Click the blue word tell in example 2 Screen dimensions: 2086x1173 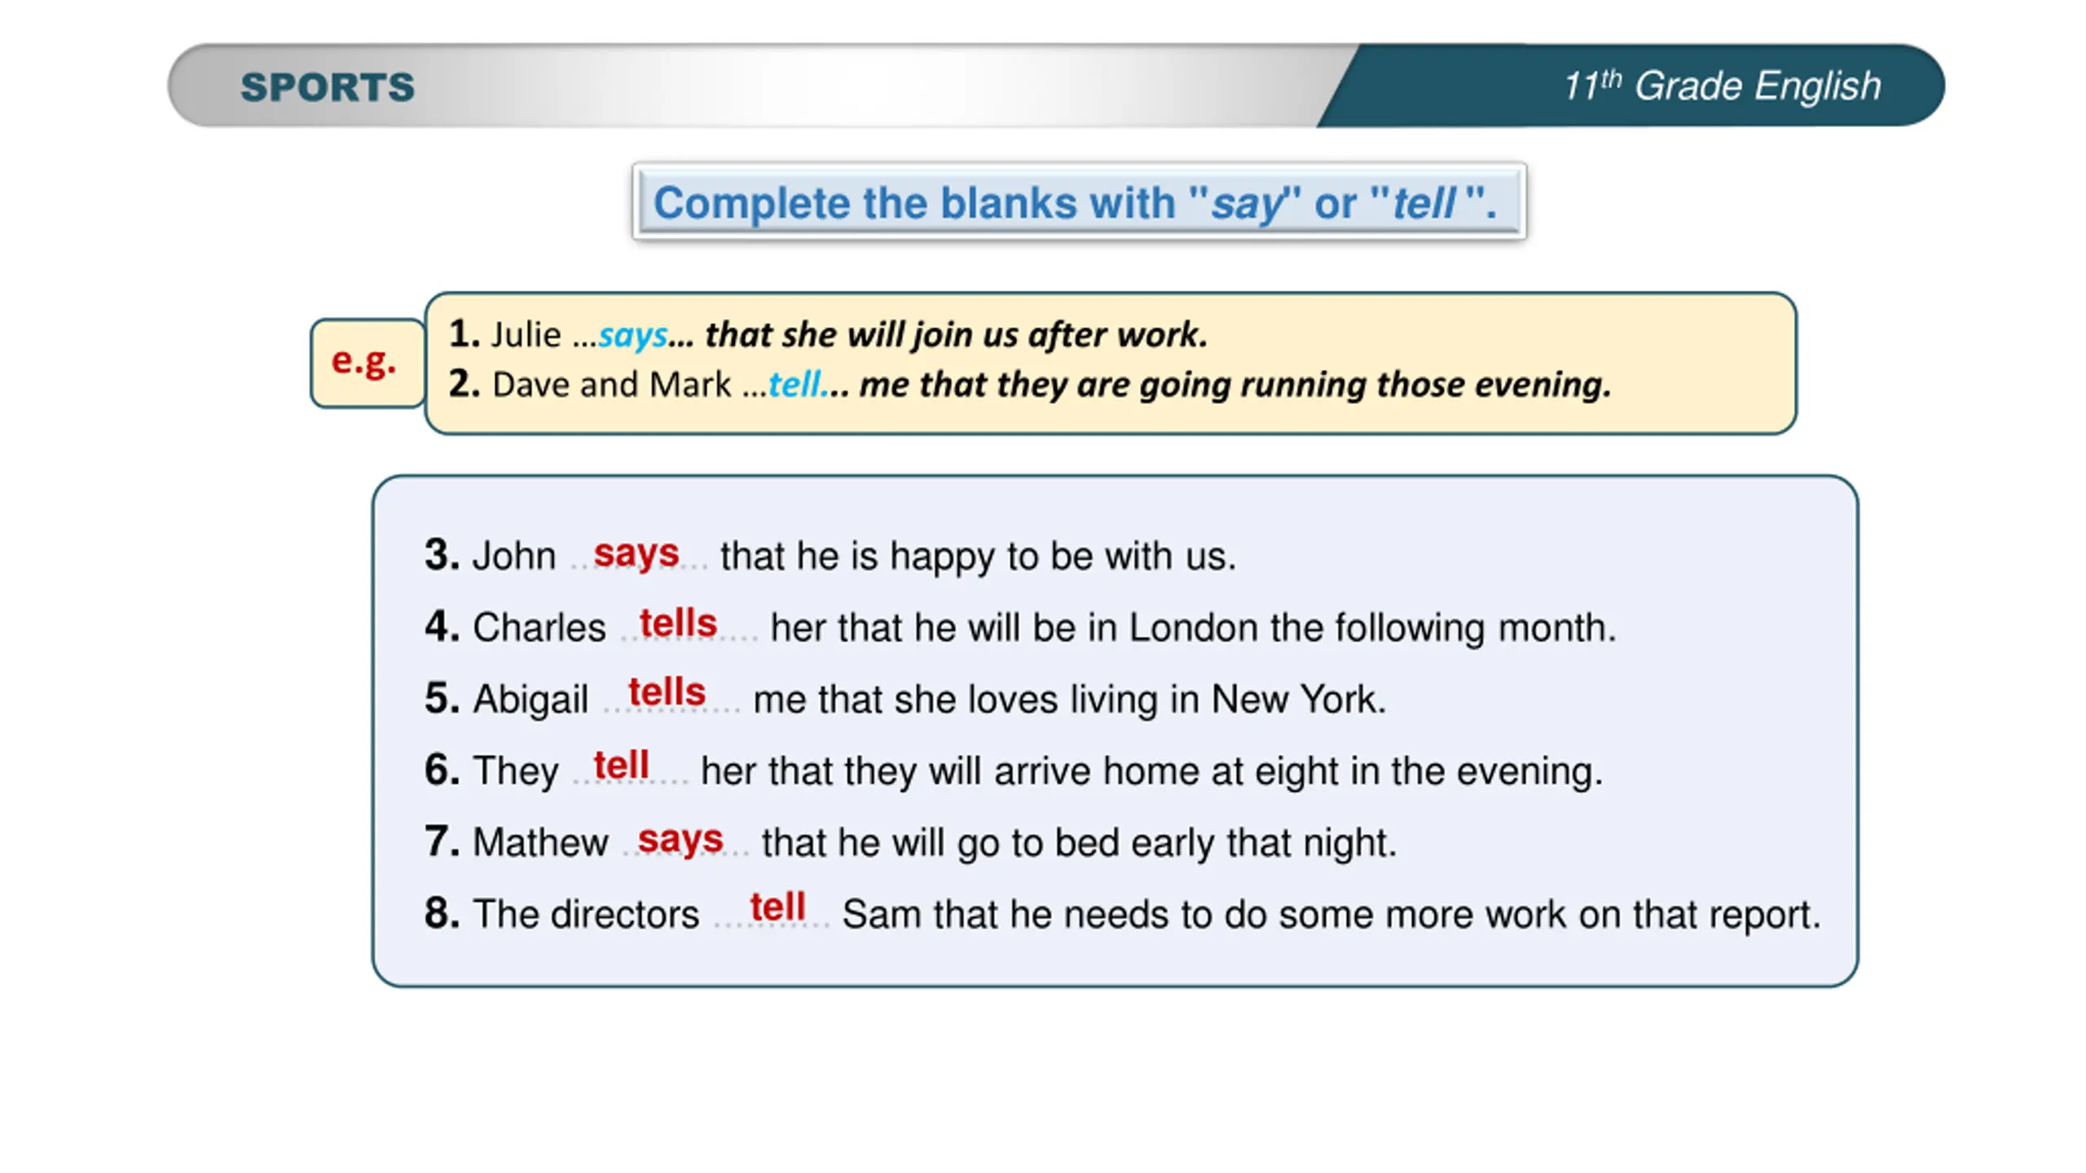tap(794, 384)
